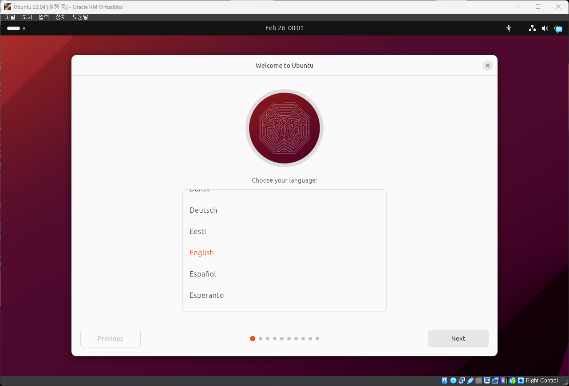
Task: Close the Welcome to Ubuntu dialog
Action: [487, 66]
